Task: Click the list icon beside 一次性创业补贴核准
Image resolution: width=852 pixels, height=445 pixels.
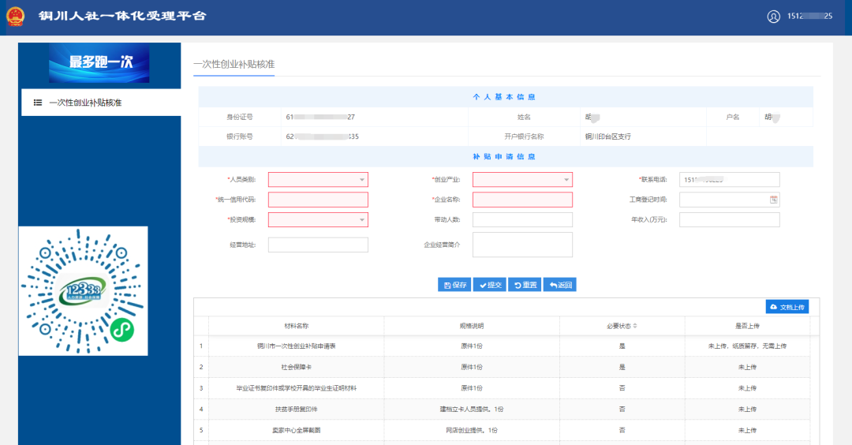Action: coord(38,102)
